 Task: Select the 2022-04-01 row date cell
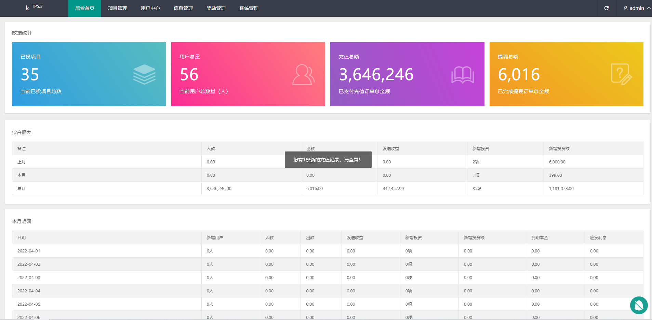tap(29, 251)
